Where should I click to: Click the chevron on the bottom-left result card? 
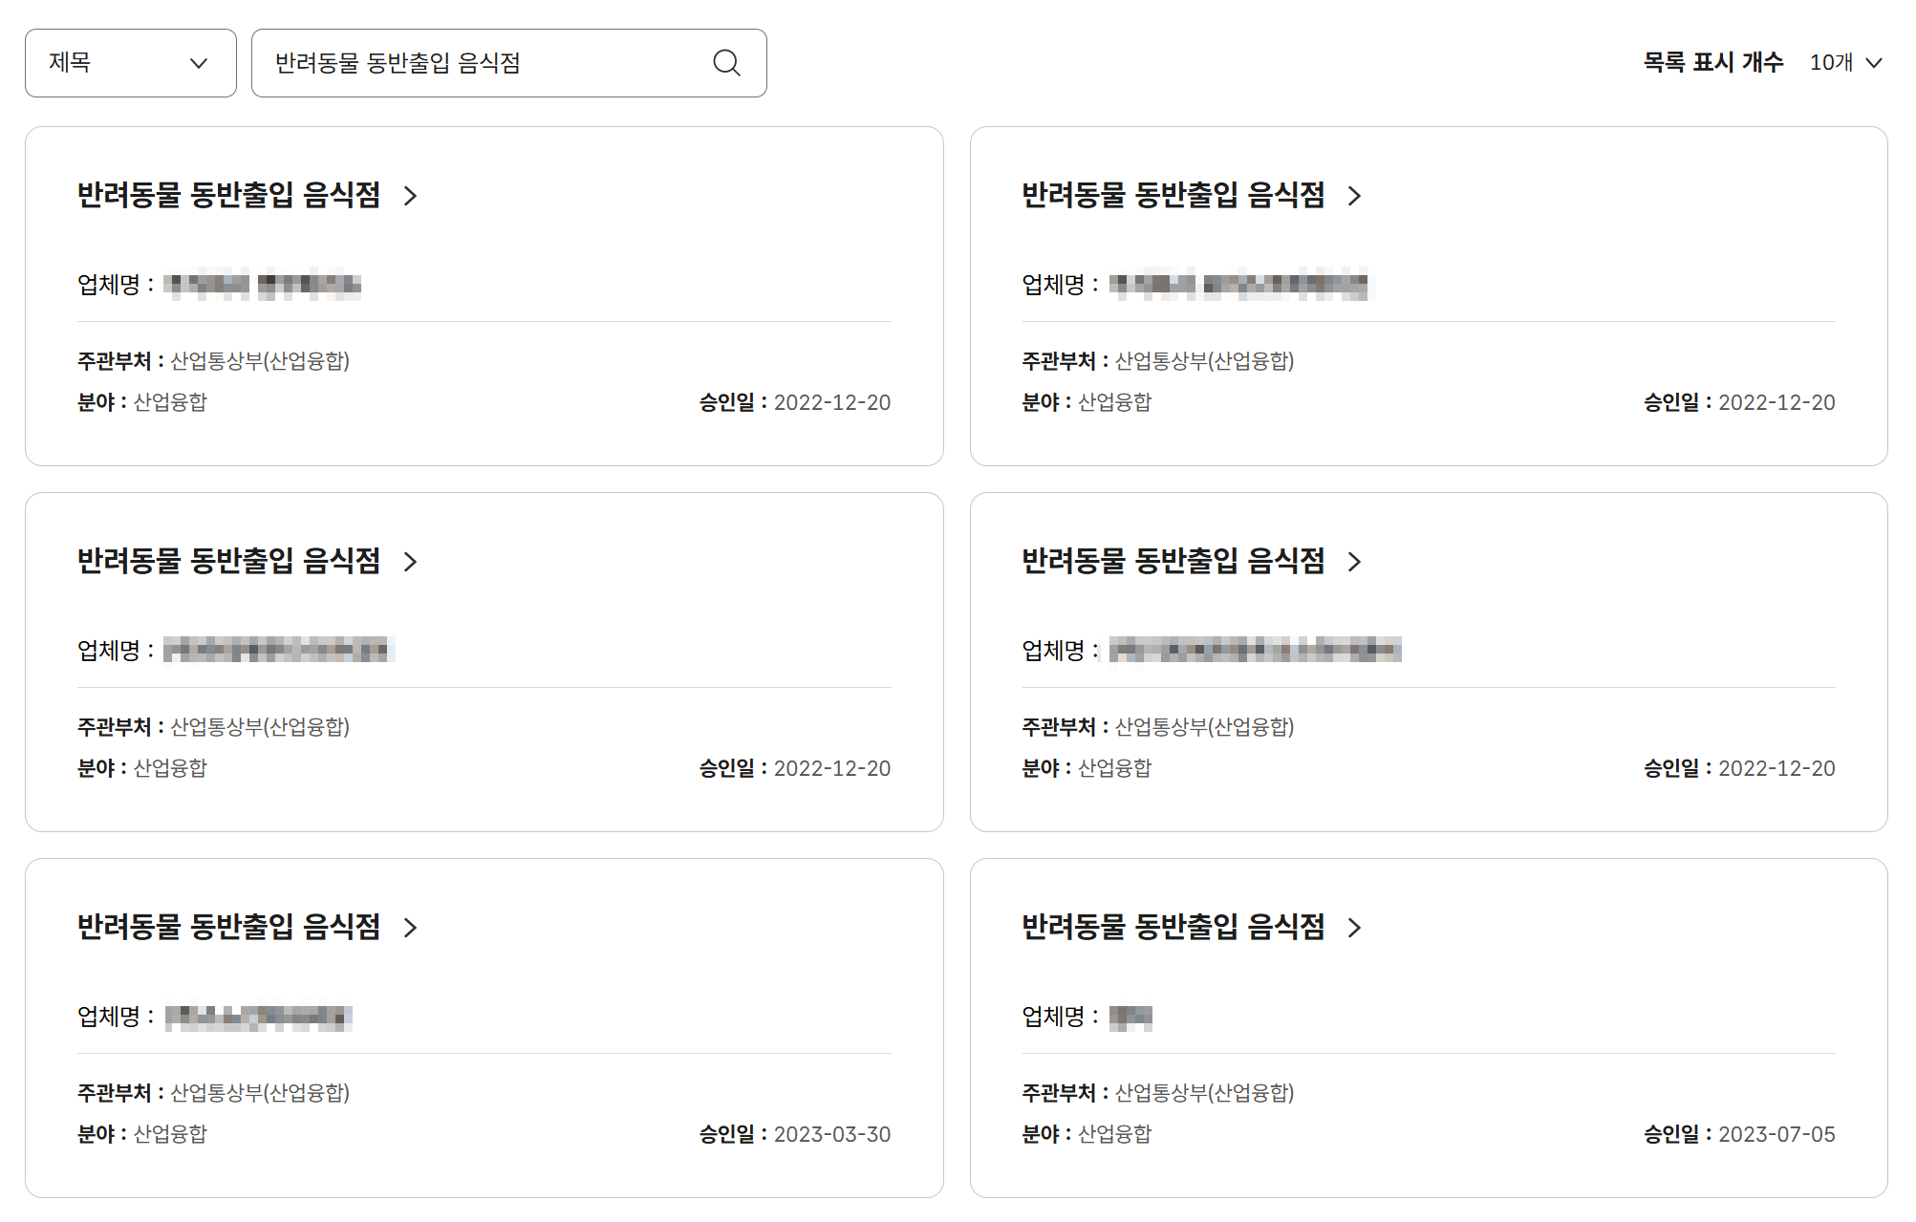click(x=412, y=927)
